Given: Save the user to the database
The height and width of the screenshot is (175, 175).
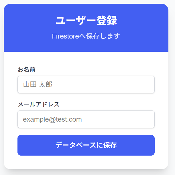Looking at the screenshot, I should (x=86, y=145).
